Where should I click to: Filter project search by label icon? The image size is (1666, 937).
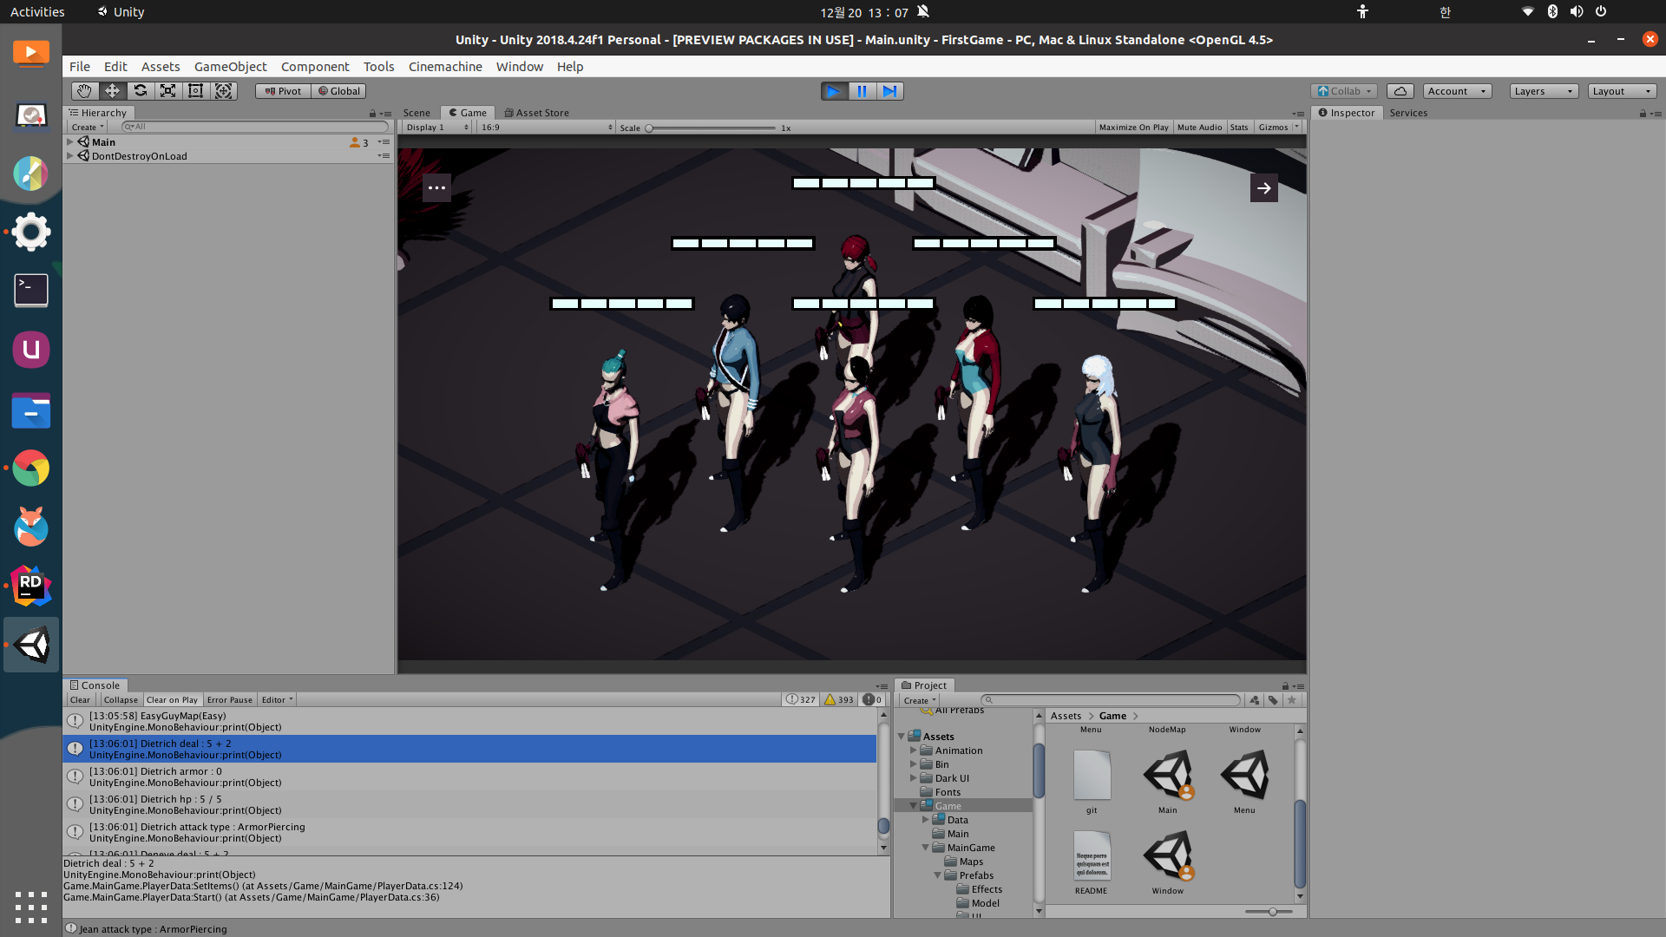pyautogui.click(x=1273, y=700)
